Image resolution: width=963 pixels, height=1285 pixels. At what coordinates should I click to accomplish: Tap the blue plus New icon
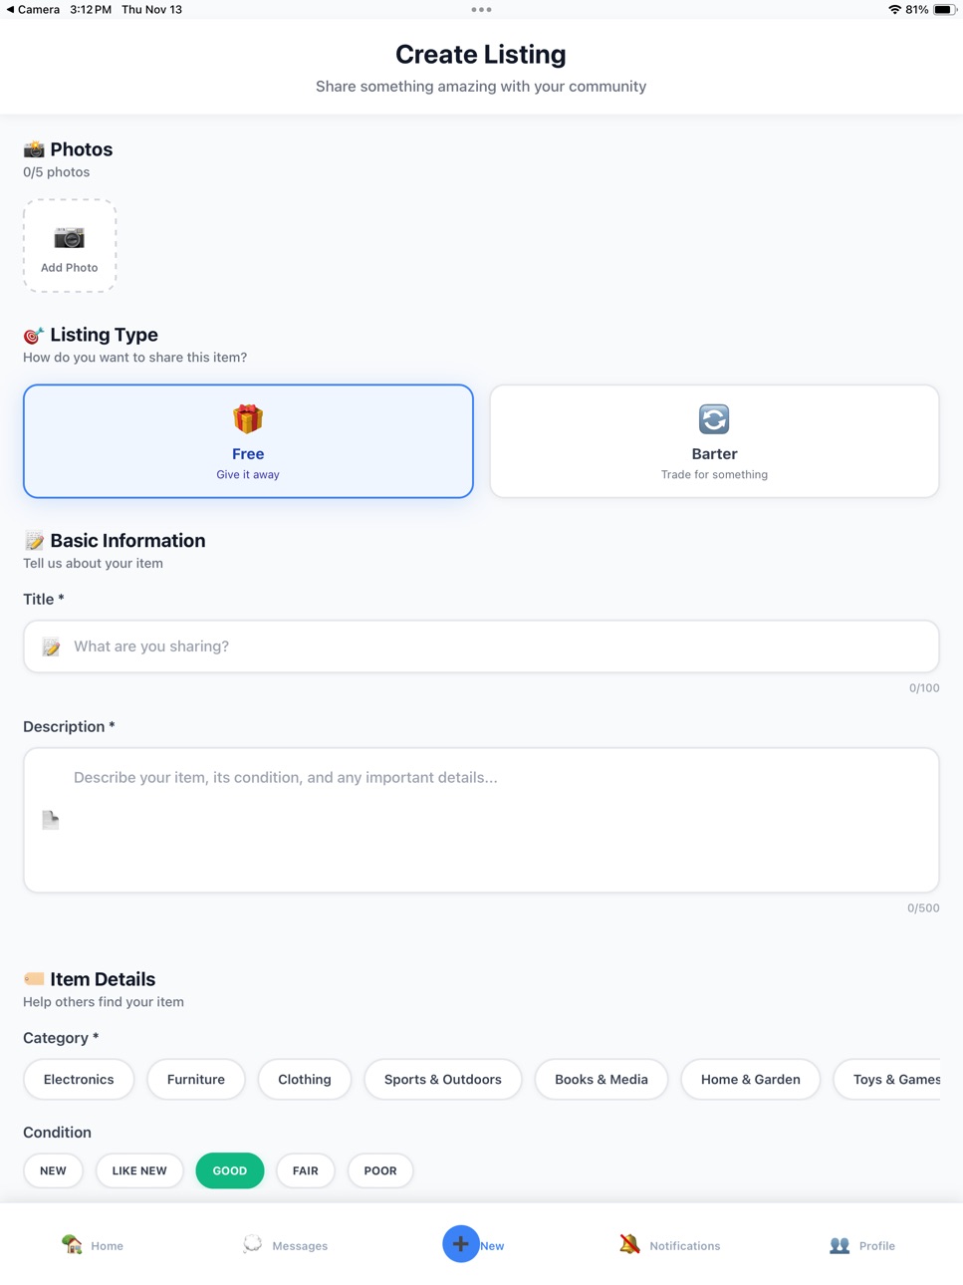pyautogui.click(x=461, y=1244)
